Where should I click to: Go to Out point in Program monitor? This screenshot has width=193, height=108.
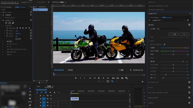[x=108, y=78]
